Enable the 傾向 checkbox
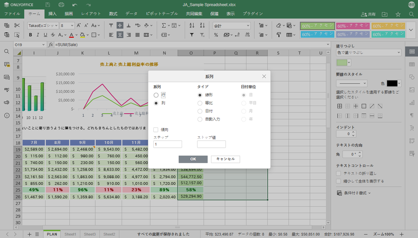 pos(156,129)
